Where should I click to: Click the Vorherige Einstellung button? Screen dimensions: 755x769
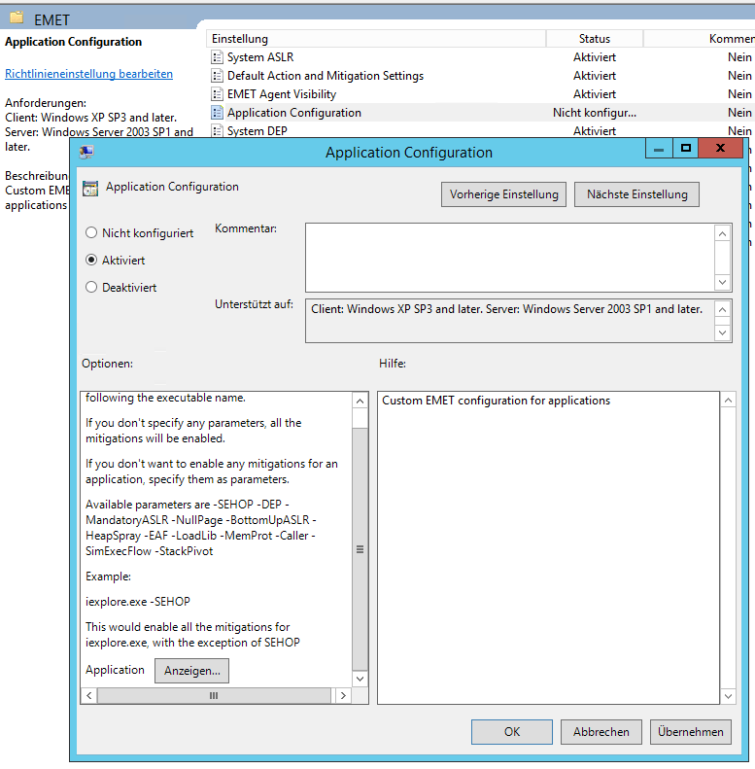(503, 194)
